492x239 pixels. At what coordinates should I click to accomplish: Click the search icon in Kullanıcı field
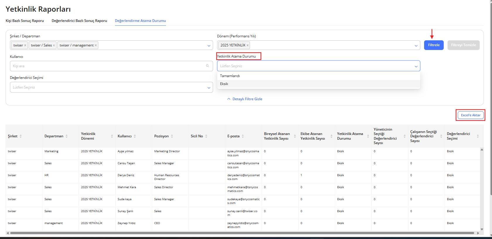tap(208, 66)
